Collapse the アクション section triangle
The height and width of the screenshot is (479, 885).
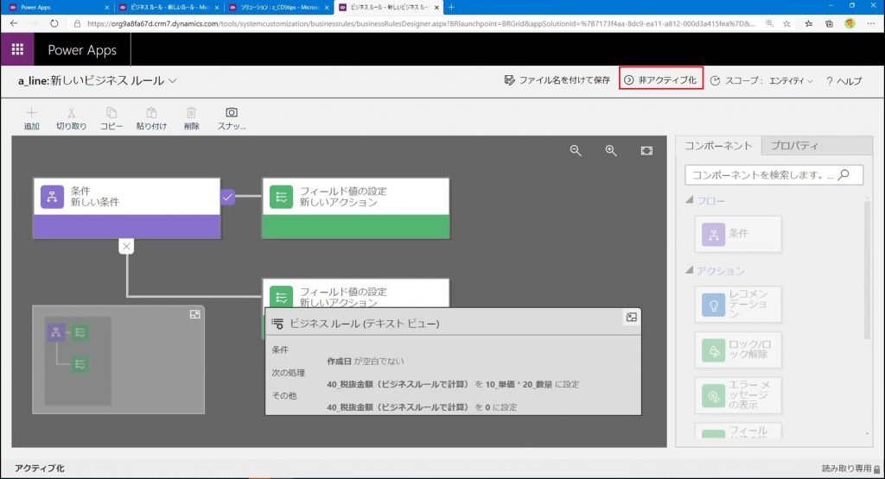click(x=689, y=270)
